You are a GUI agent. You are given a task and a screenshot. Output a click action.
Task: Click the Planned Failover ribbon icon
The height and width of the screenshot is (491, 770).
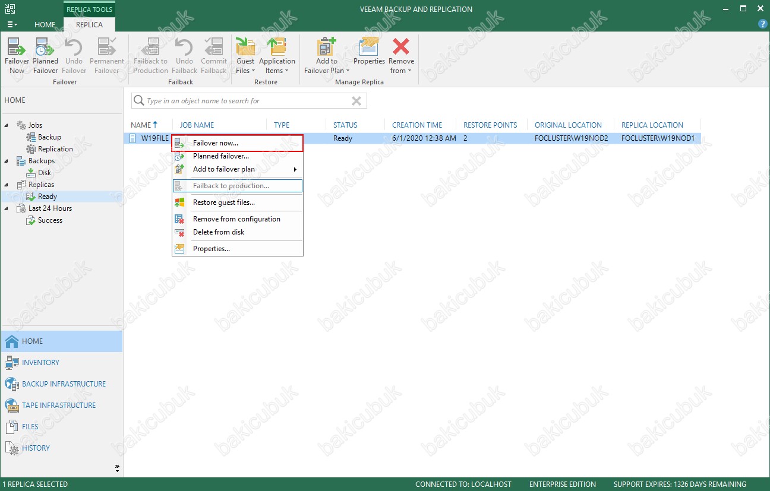click(x=45, y=56)
